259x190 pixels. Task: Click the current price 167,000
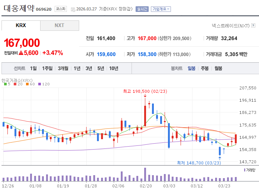coord(22,43)
